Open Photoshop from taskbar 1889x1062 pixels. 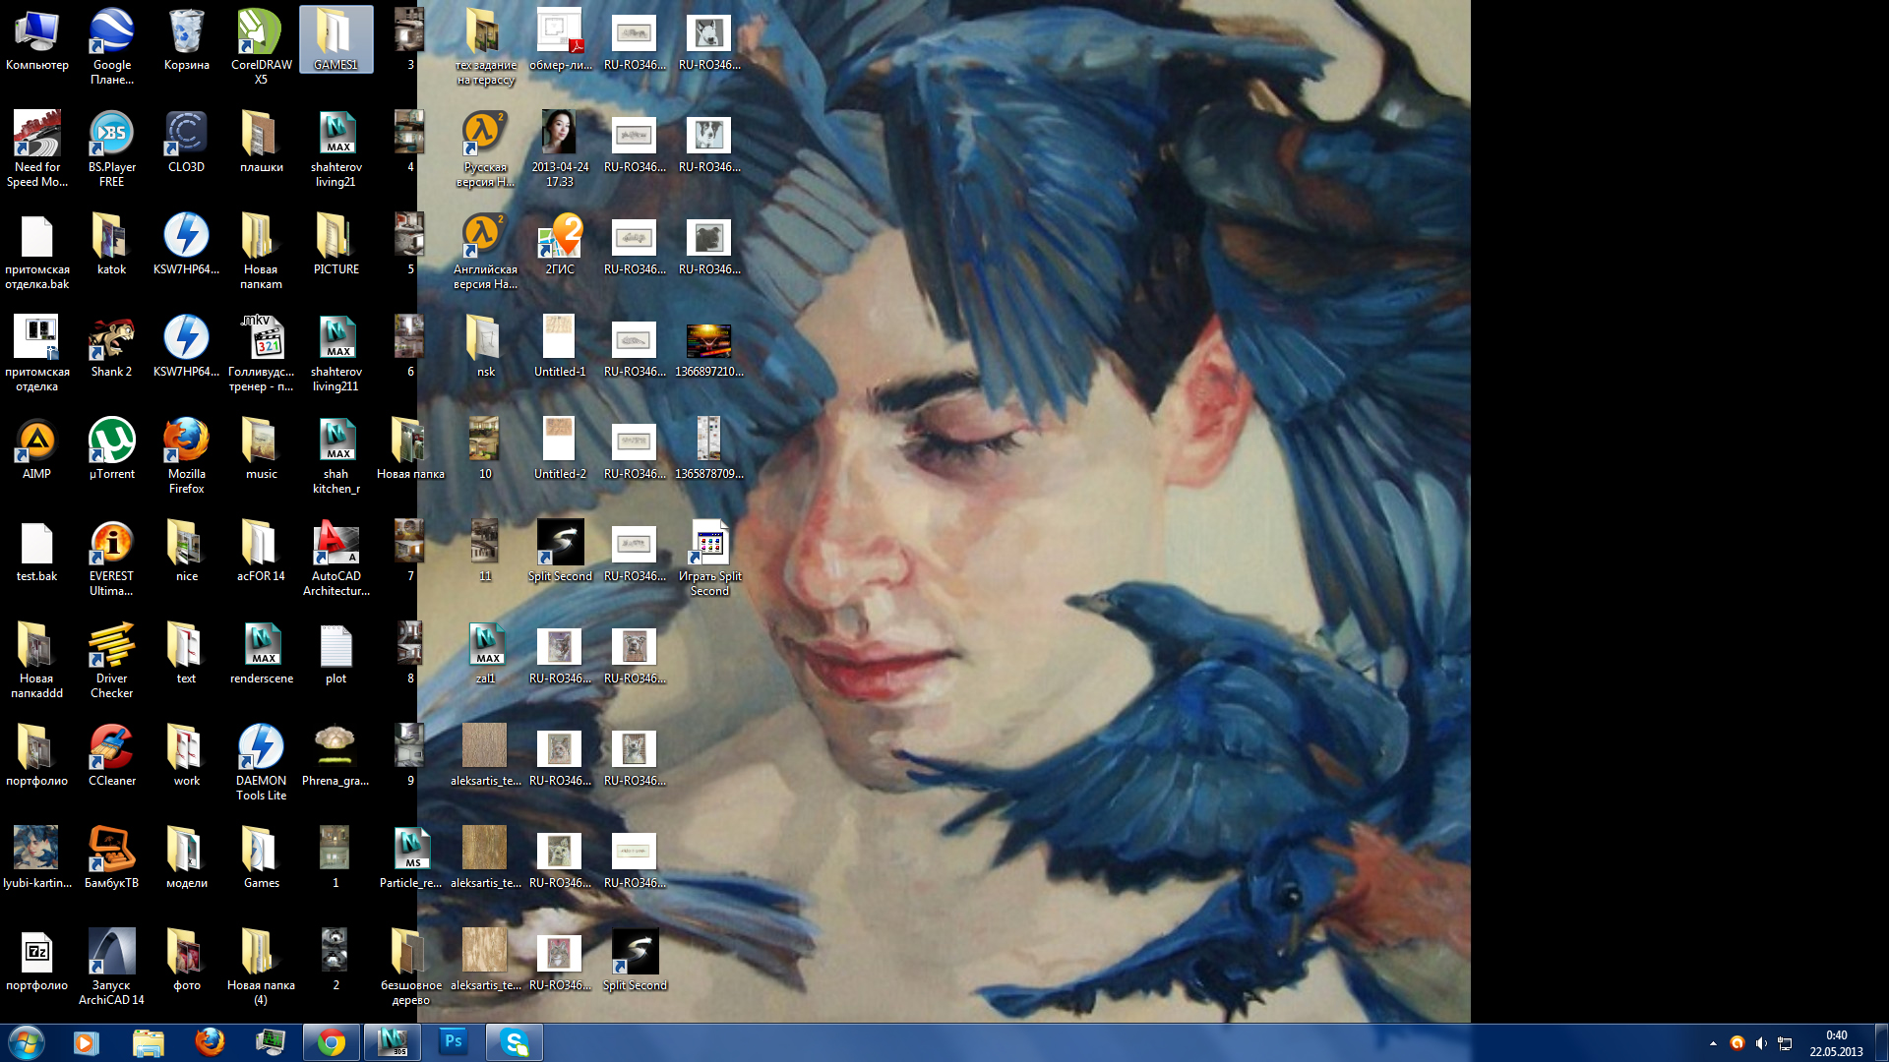(454, 1042)
